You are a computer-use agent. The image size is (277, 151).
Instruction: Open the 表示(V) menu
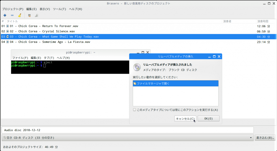(x=45, y=9)
